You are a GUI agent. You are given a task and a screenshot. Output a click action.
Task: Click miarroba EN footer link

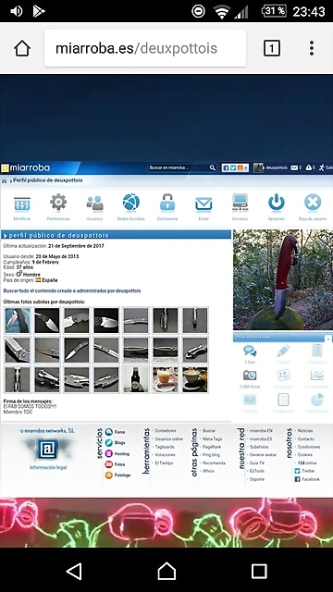point(261,431)
